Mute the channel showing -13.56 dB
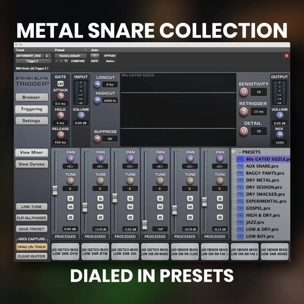 coord(100,207)
